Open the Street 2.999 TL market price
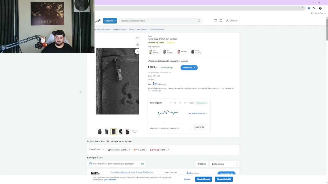This screenshot has height=184, width=328. click(x=140, y=150)
